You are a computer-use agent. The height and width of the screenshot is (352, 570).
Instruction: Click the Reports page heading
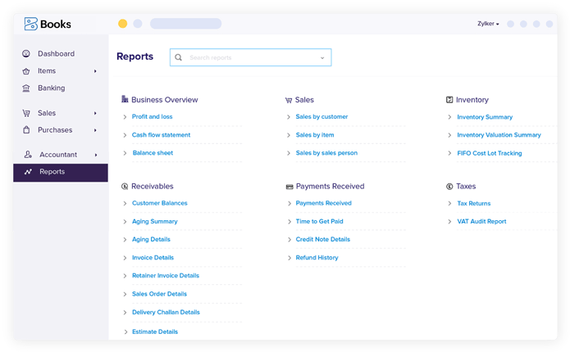pos(135,56)
